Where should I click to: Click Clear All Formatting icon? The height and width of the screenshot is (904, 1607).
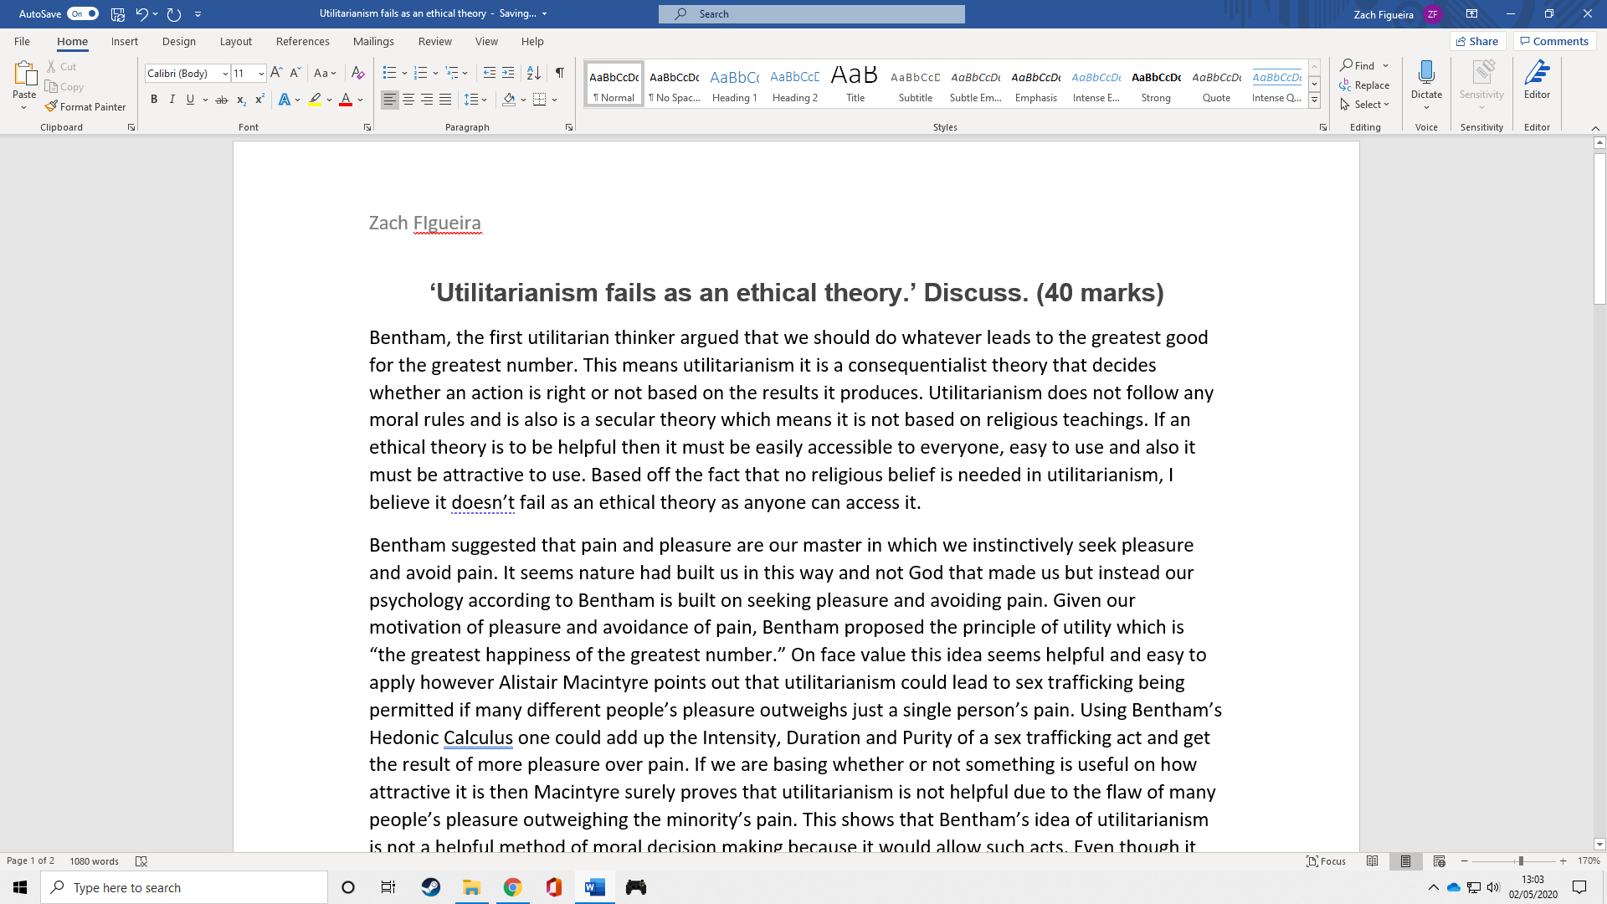(x=357, y=73)
